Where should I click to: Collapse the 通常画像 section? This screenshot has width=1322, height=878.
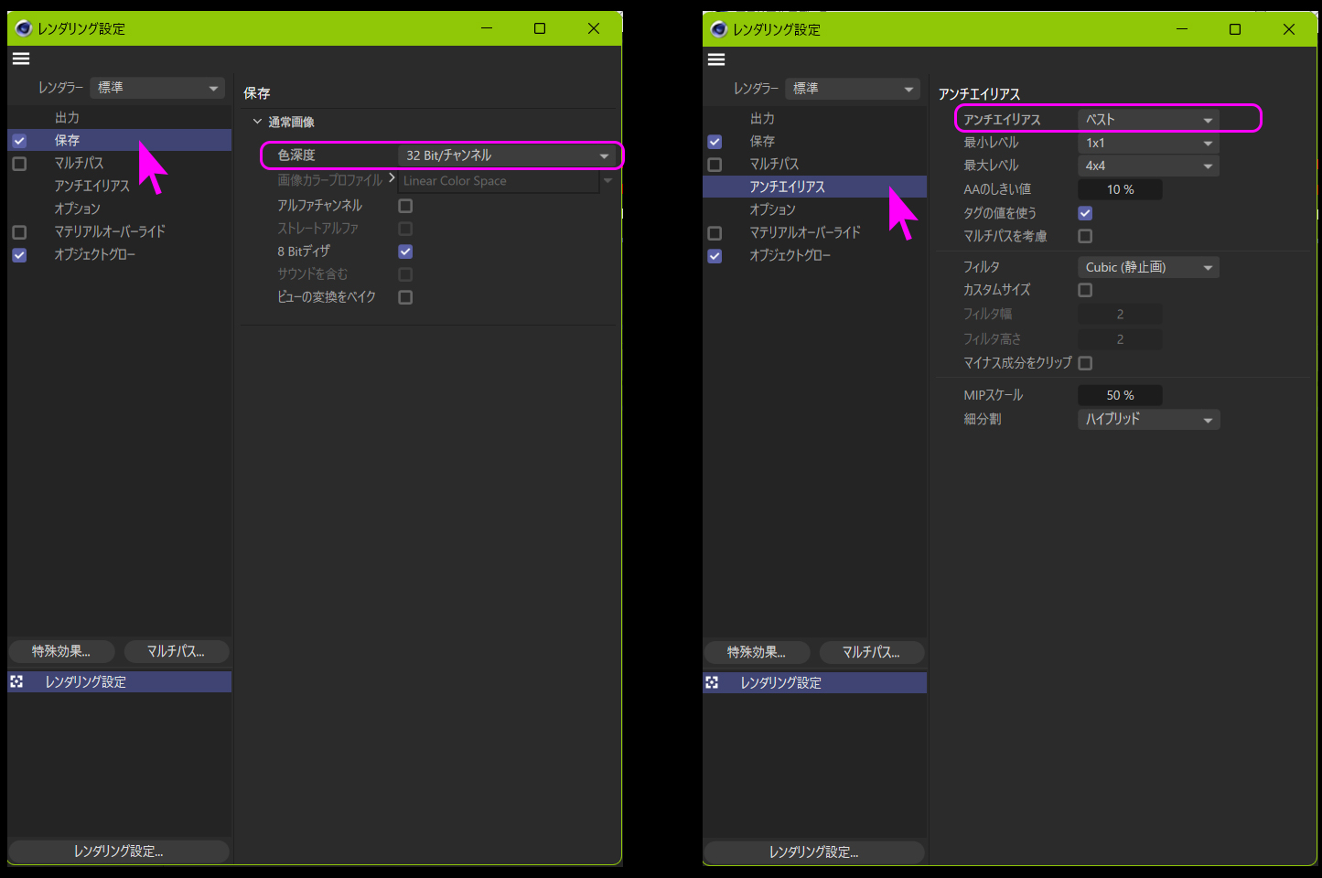[x=258, y=122]
